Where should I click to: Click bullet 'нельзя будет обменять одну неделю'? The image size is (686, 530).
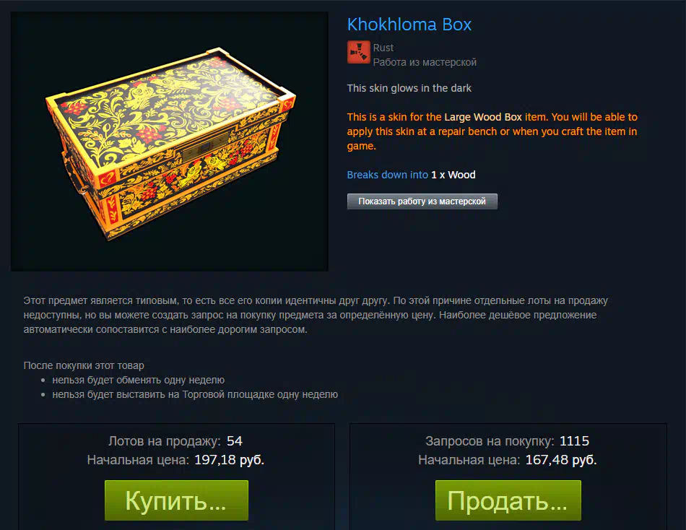click(138, 380)
